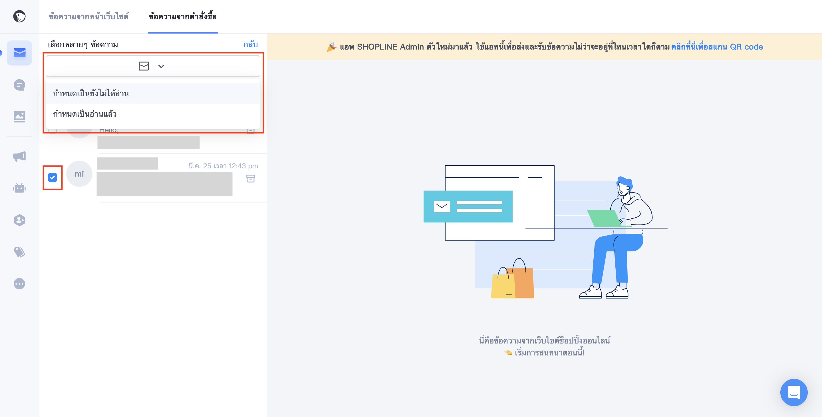This screenshot has height=417, width=822.
Task: Open the tags sidebar icon
Action: click(x=19, y=252)
